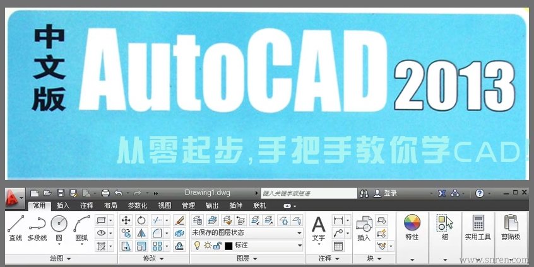Undo the last action with the curved arrow
Screen dimensions: 534x267
[x=118, y=193]
